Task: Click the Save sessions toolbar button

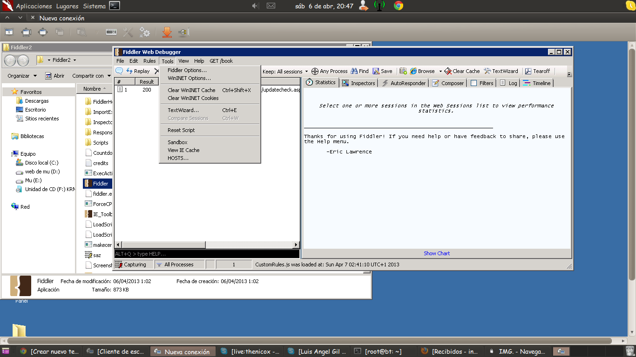Action: pos(382,71)
